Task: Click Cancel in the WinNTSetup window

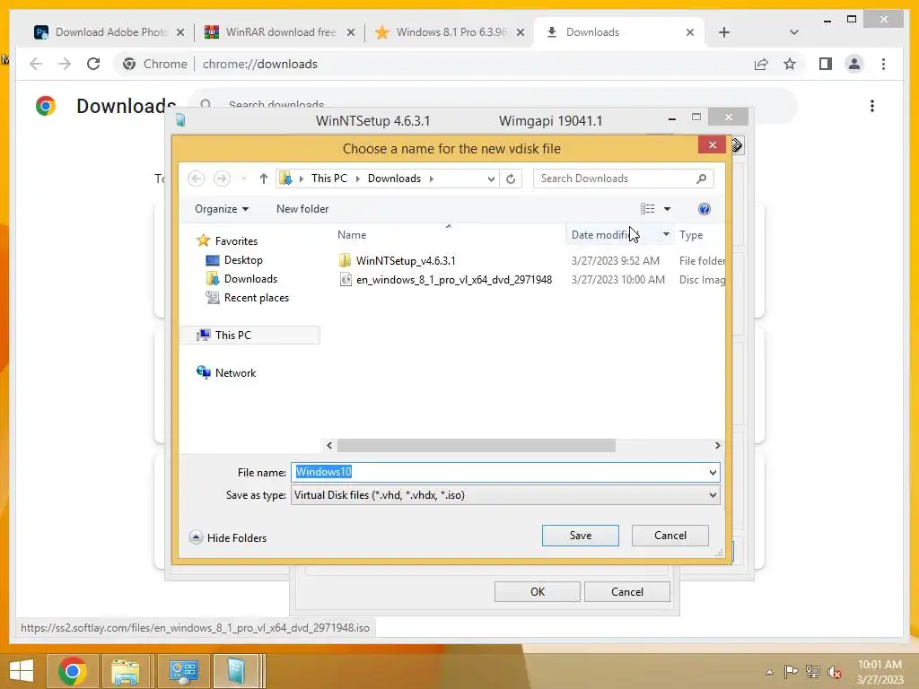Action: coord(627,592)
